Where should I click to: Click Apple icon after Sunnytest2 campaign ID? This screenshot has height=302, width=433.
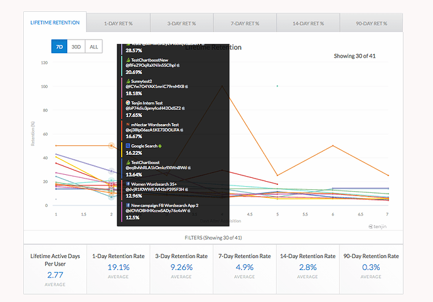click(186, 86)
